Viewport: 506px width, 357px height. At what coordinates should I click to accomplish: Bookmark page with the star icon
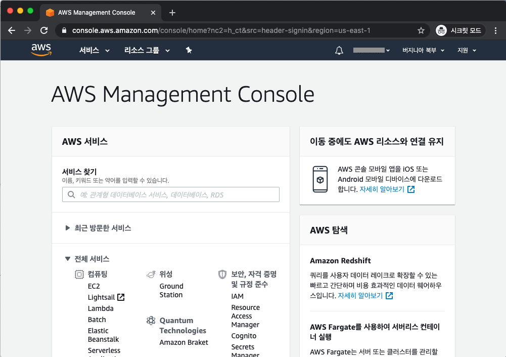(x=421, y=30)
